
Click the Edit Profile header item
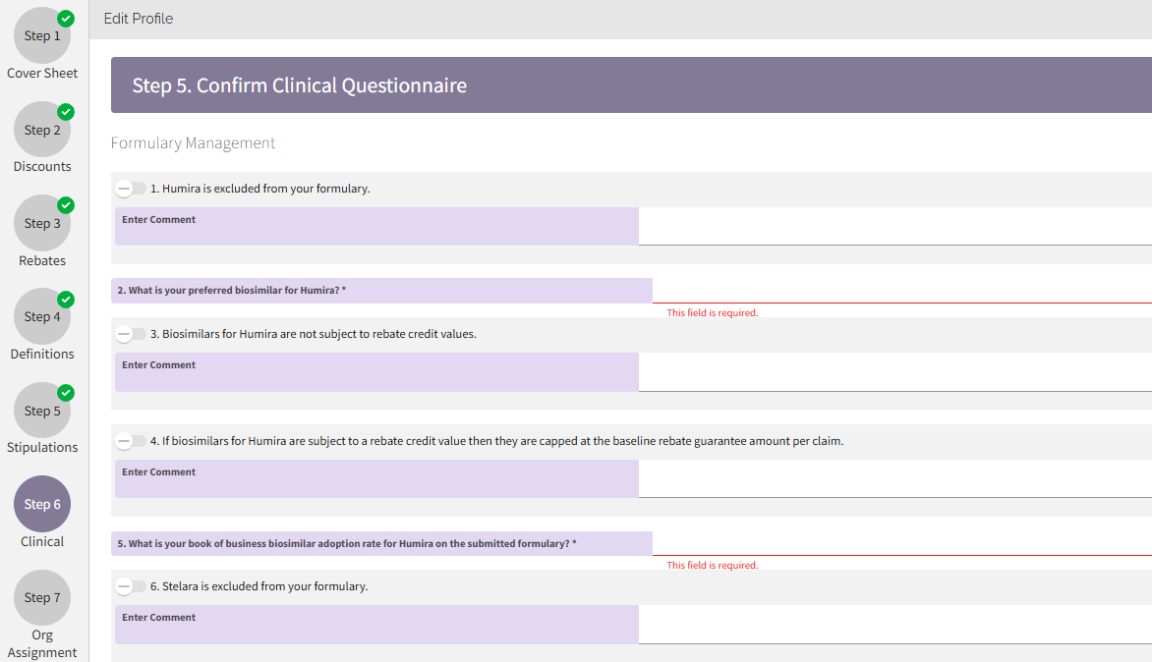point(138,18)
